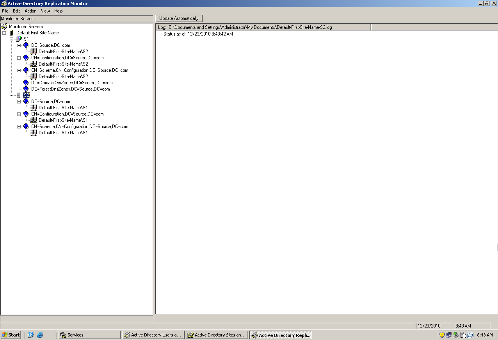
Task: Switch to Active Directory Users taskbar window
Action: 153,335
